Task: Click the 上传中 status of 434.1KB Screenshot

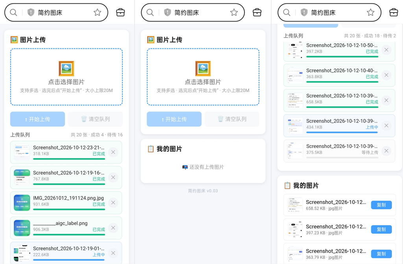Action: tap(372, 127)
